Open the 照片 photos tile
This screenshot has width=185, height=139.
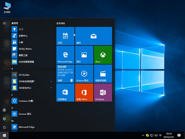pyautogui.click(x=84, y=54)
